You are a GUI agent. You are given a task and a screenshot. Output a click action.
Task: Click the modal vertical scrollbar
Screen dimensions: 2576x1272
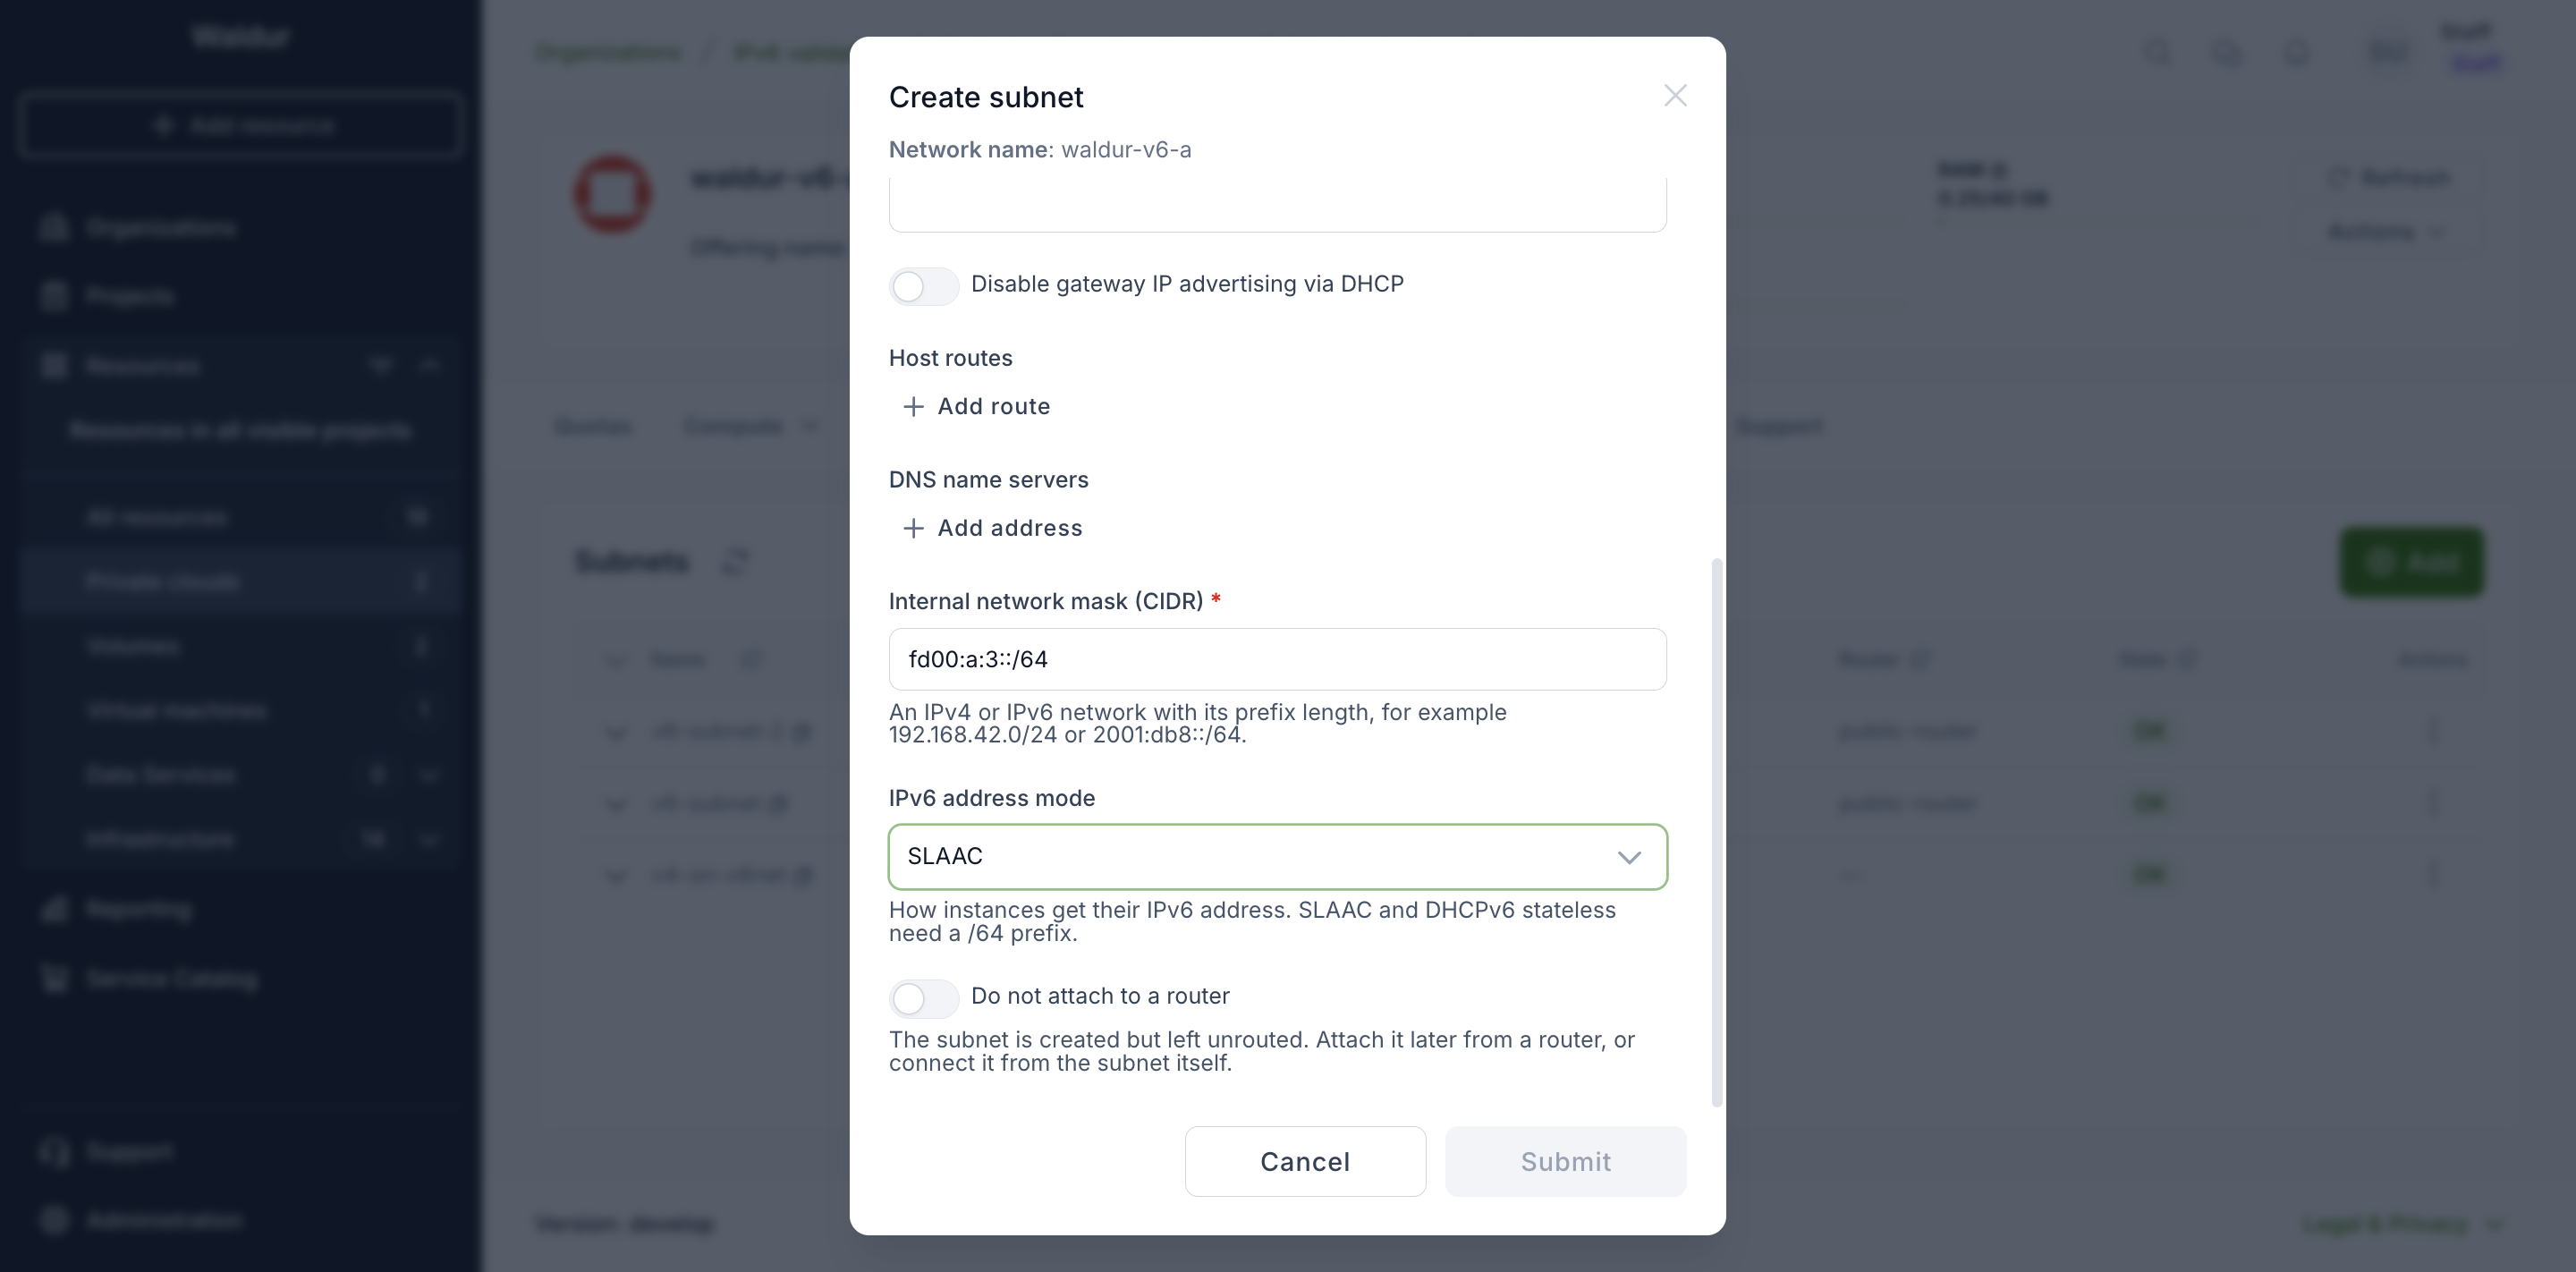click(x=1717, y=832)
